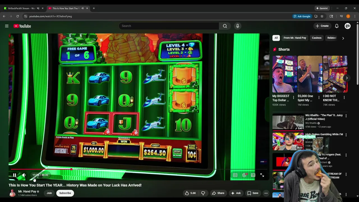Image resolution: width=359 pixels, height=202 pixels.
Task: Open options for $5,000 One Spin short
Action: pyautogui.click(x=319, y=98)
